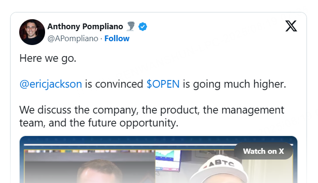Click the 'We discuss the company' text line
This screenshot has width=318, height=183.
(152, 110)
